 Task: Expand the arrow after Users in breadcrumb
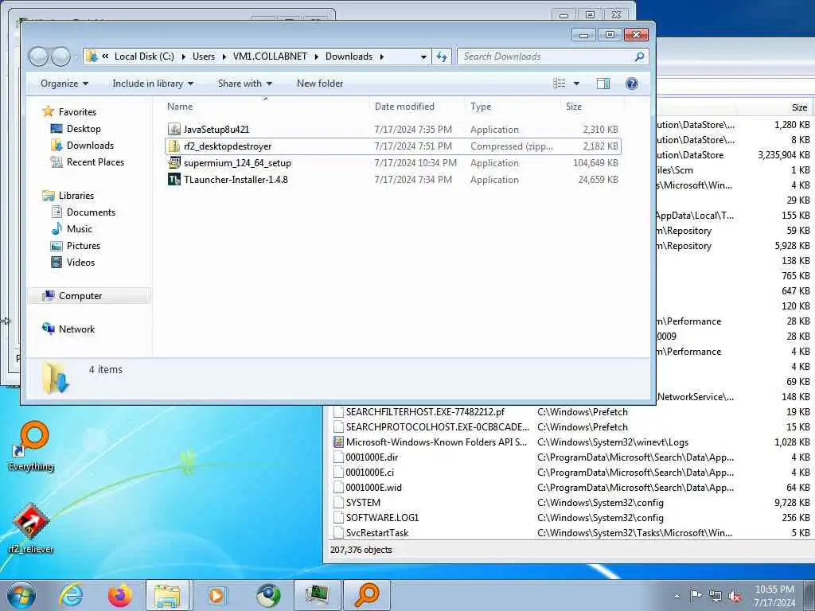click(224, 56)
